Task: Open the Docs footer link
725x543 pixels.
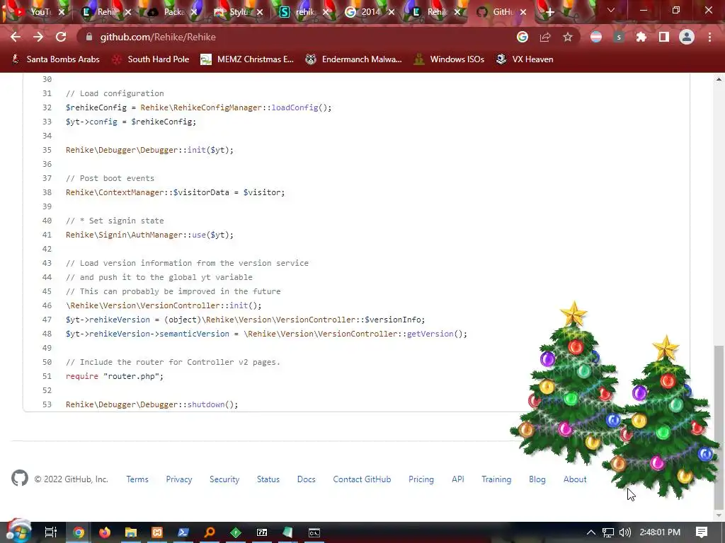Action: 306,479
